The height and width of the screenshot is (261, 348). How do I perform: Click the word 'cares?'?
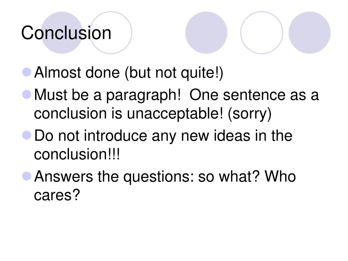57,195
